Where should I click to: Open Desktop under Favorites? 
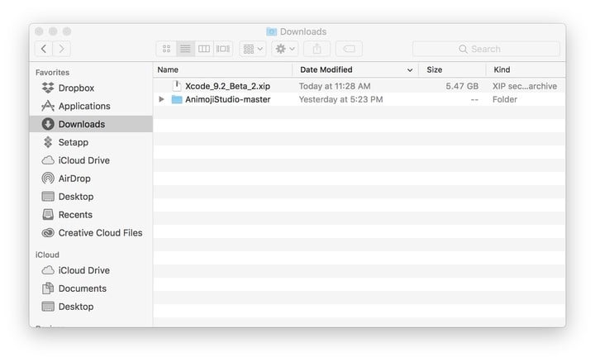[x=91, y=197]
